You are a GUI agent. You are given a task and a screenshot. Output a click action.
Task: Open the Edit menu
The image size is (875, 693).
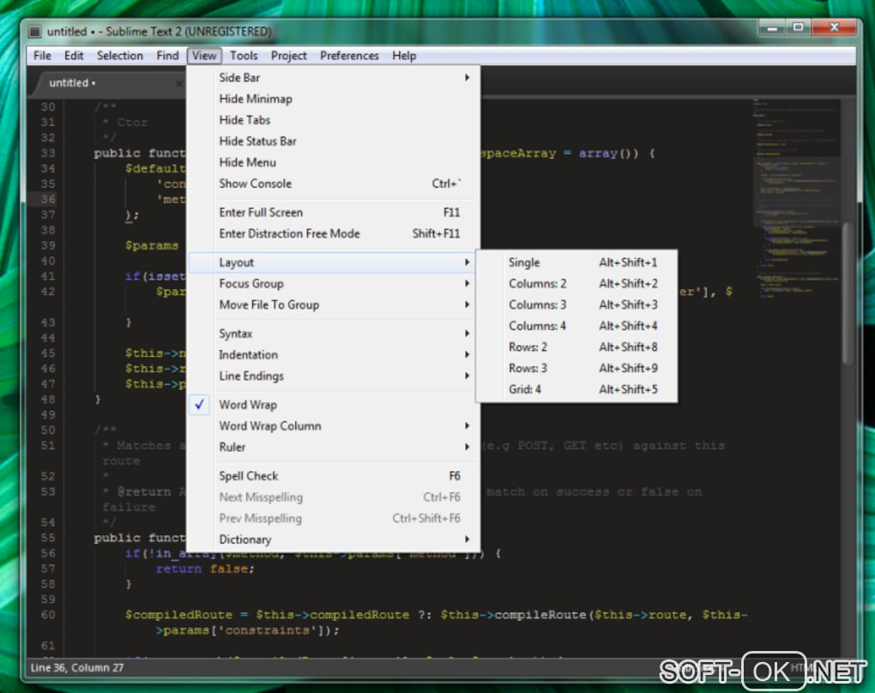click(74, 56)
